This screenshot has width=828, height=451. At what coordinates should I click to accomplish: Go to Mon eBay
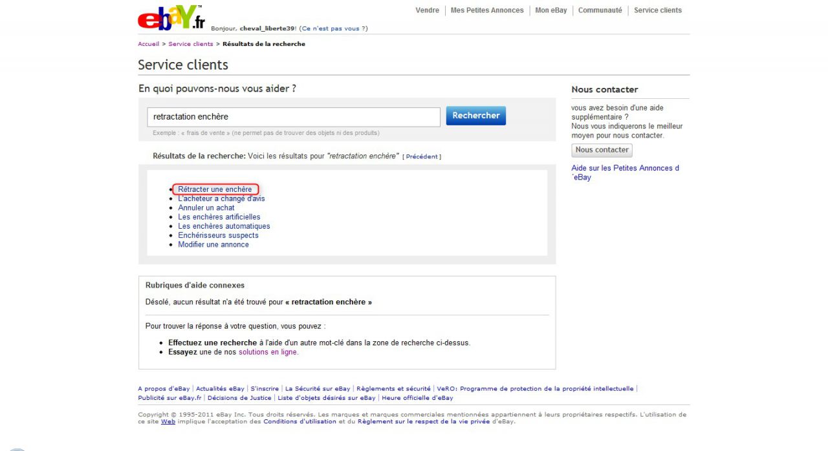point(550,10)
